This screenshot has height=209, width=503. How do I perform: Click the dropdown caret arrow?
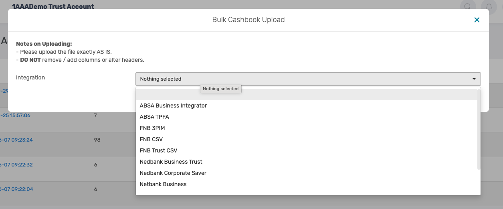(474, 79)
